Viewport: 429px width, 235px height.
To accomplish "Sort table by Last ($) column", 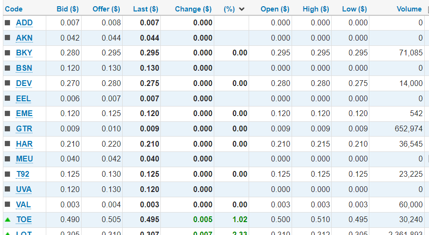I will tap(146, 9).
